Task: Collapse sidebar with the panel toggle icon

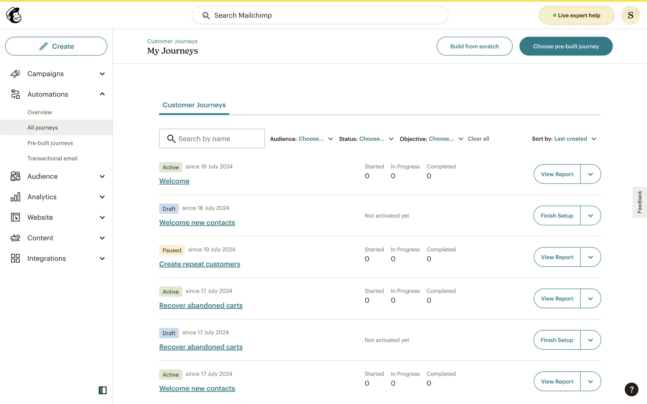Action: 102,390
